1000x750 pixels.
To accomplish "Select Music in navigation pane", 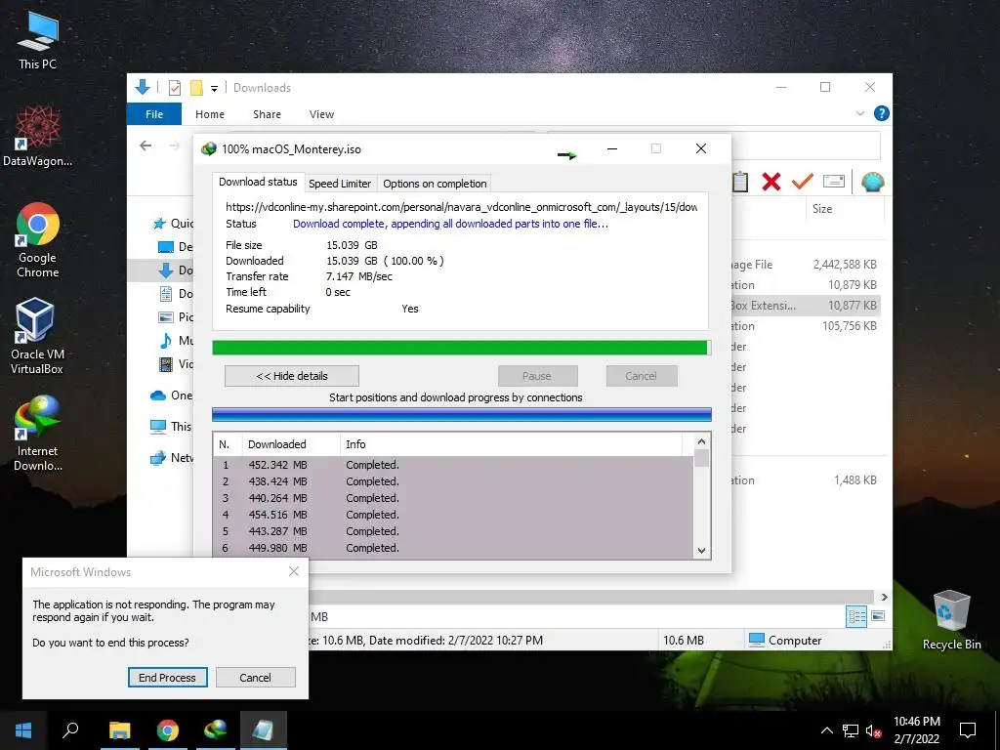I will pyautogui.click(x=176, y=341).
